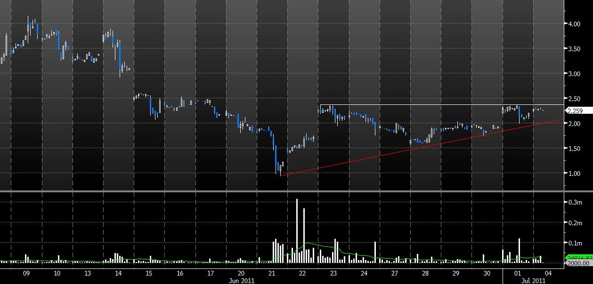Viewport: 593px width, 284px height.
Task: Select the red ascending trendline
Action: pyautogui.click(x=421, y=147)
